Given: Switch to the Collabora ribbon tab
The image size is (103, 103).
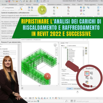Looking at the screenshot, I should tap(67, 4).
